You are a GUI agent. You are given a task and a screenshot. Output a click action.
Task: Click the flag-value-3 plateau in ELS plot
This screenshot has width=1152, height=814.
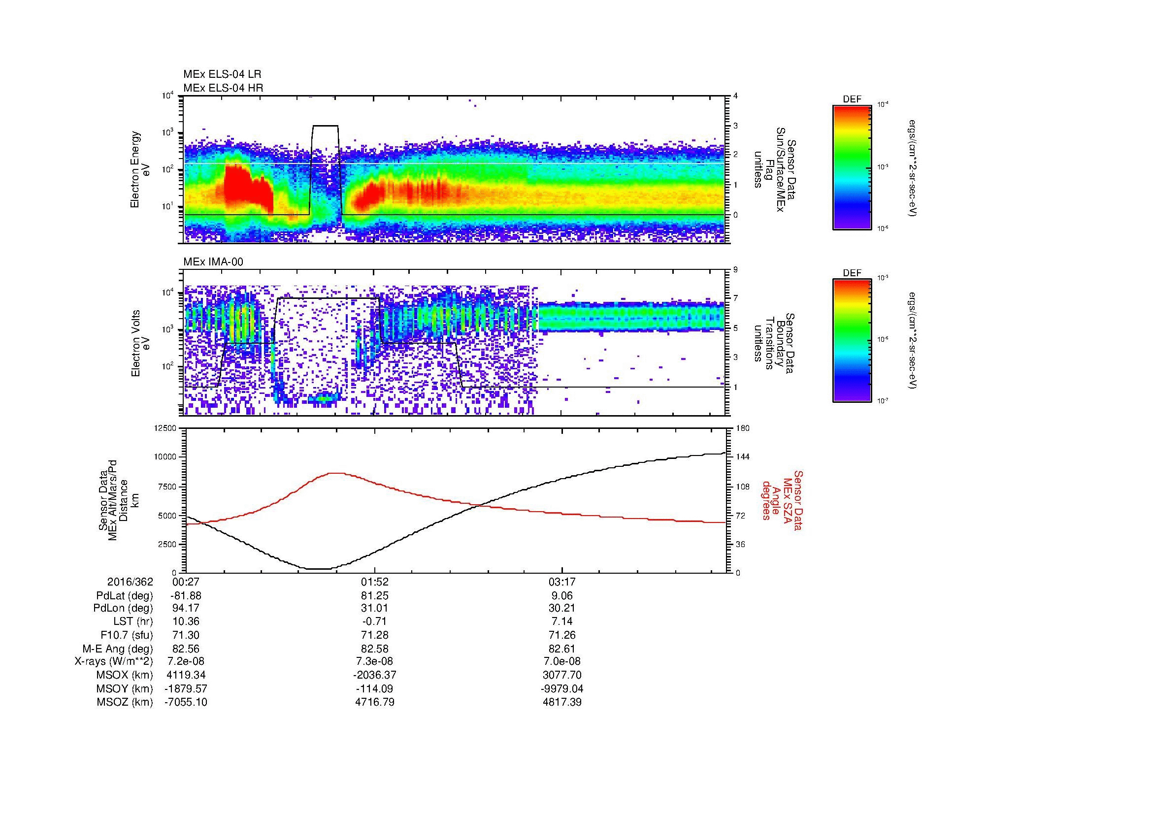[x=325, y=126]
